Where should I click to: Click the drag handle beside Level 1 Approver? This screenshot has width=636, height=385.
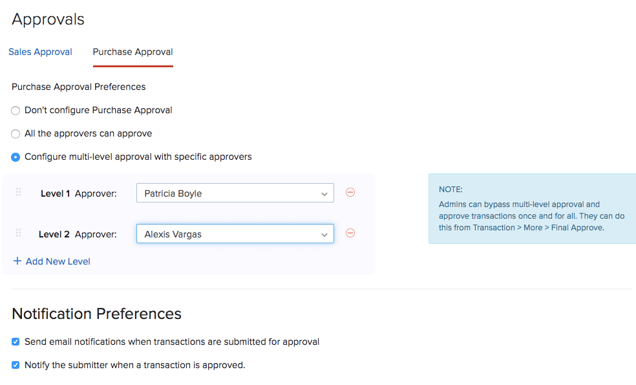point(18,192)
